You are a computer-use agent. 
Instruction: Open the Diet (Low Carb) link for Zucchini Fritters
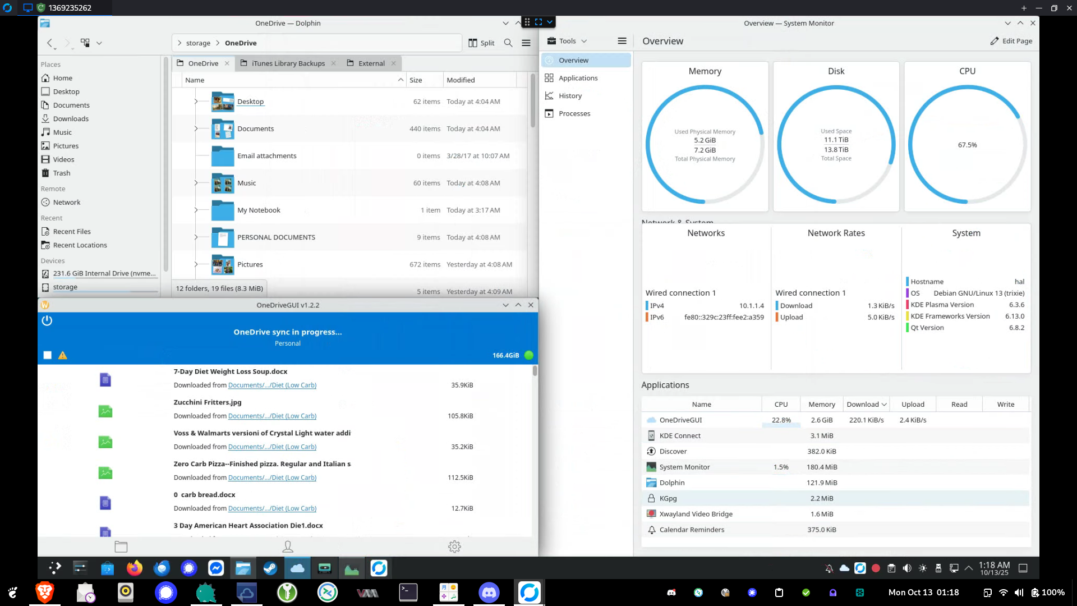tap(272, 416)
